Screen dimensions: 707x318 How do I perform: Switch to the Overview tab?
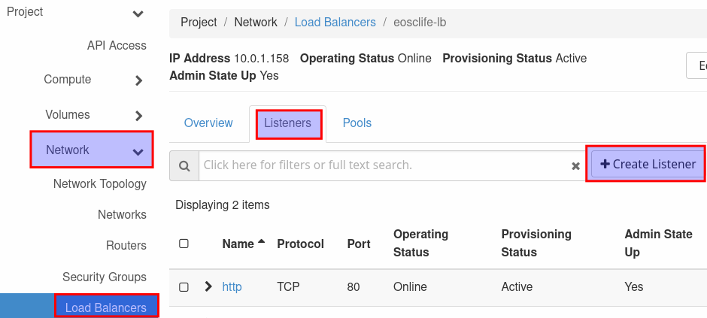click(208, 123)
